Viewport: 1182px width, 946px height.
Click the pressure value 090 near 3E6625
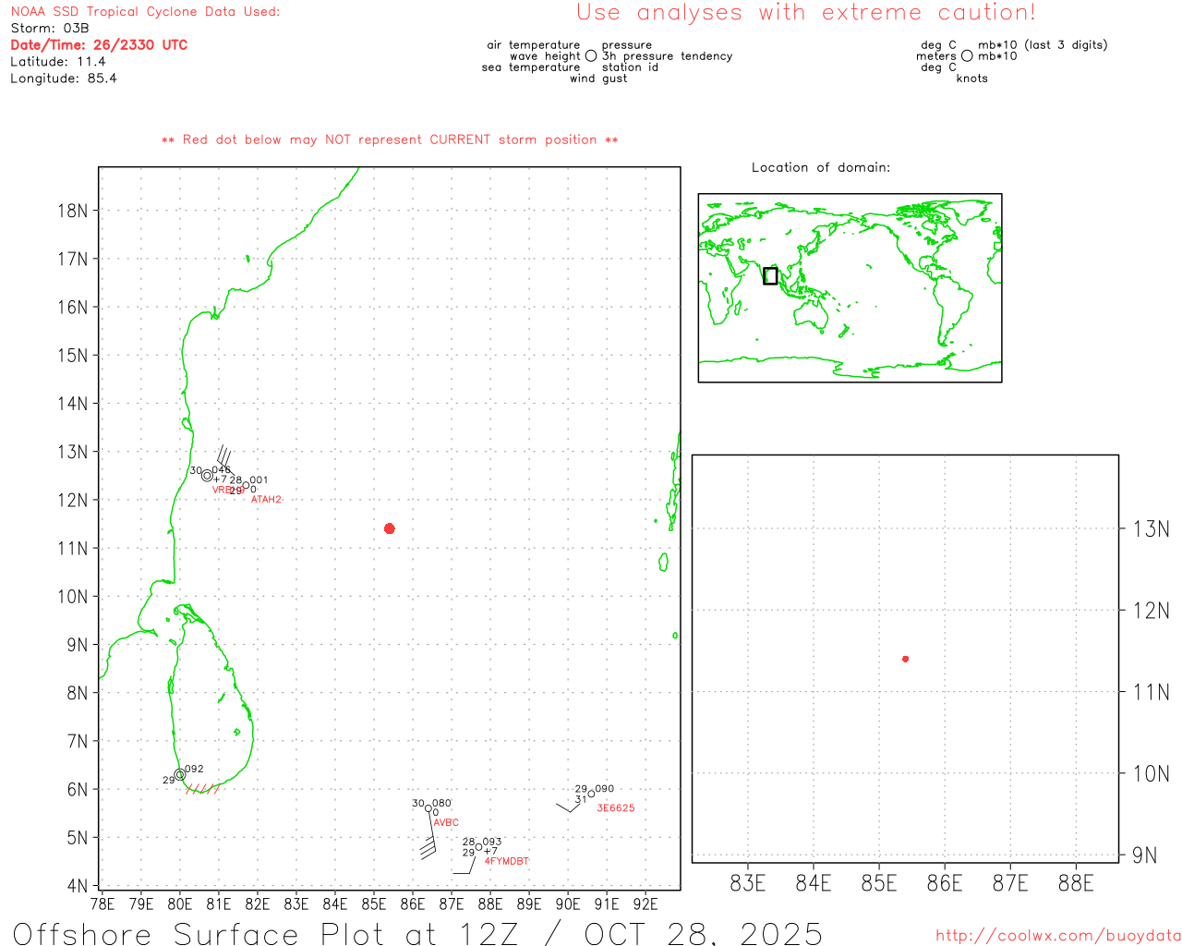click(605, 789)
